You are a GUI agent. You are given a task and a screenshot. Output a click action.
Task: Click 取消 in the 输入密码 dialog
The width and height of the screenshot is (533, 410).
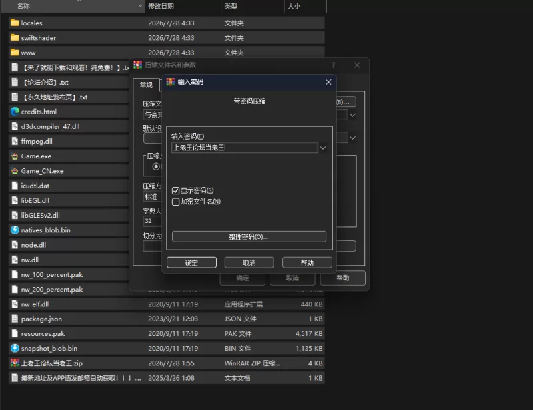[249, 263]
